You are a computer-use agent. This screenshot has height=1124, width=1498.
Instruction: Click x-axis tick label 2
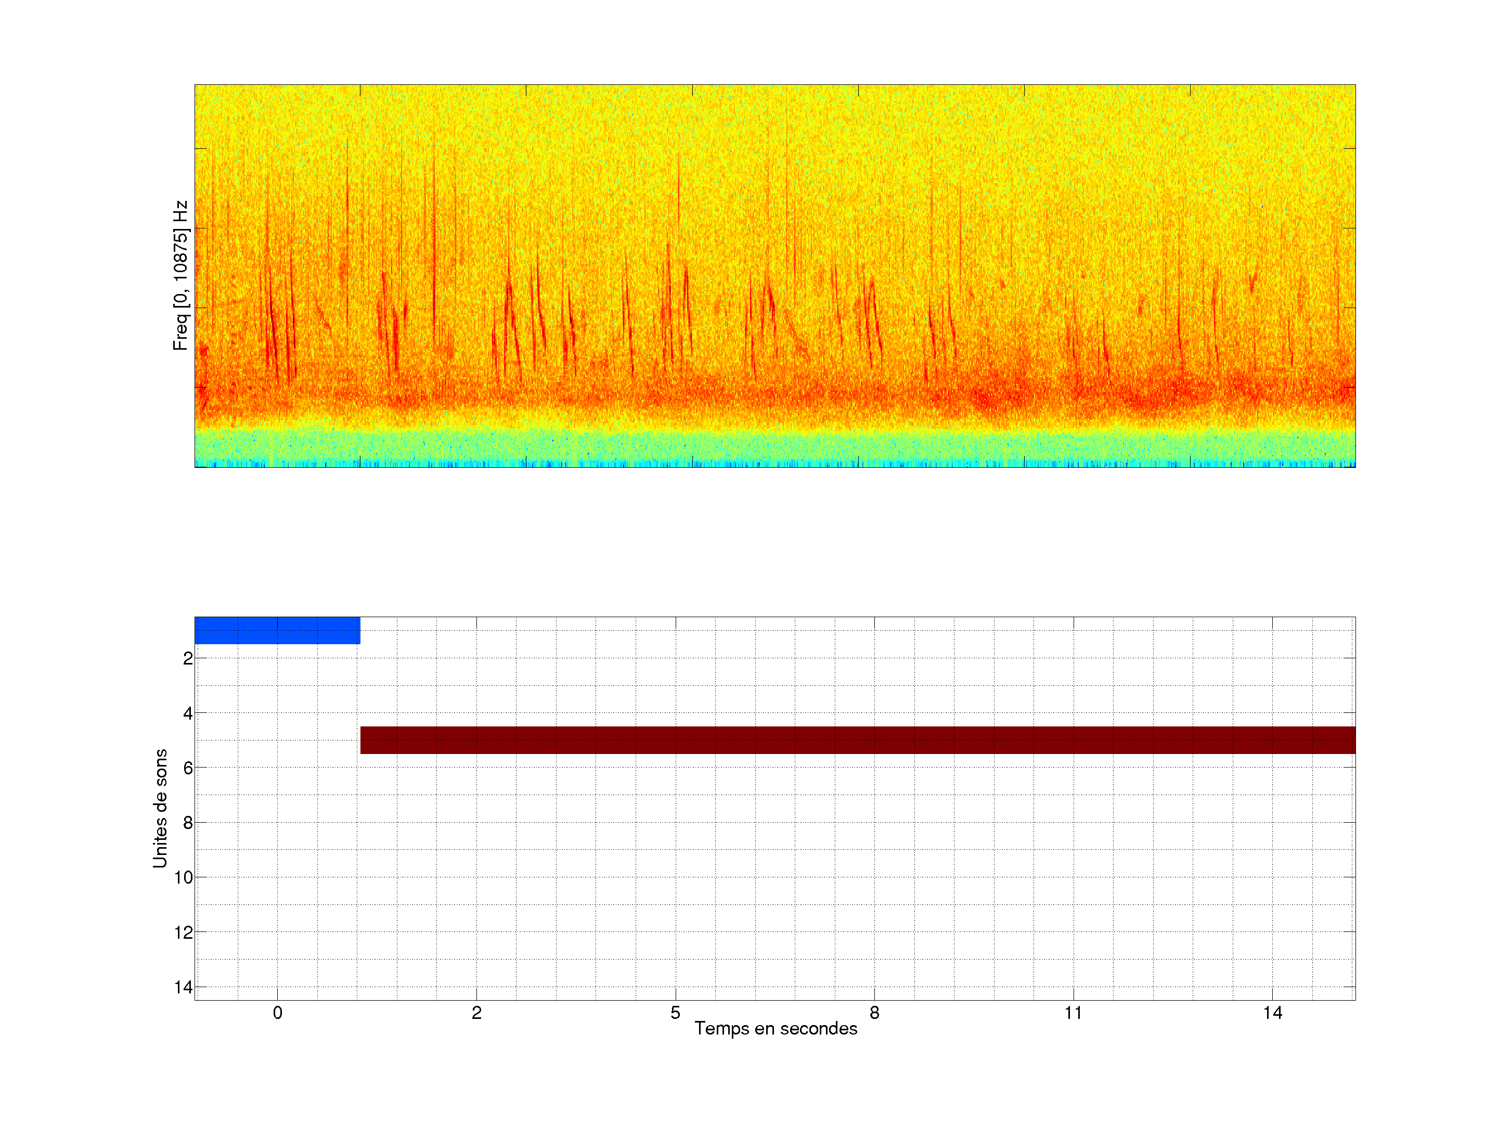tap(476, 1013)
